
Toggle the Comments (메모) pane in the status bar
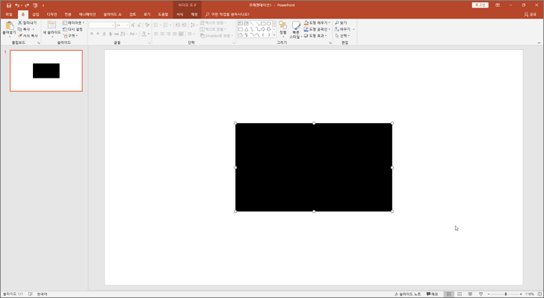click(x=432, y=294)
